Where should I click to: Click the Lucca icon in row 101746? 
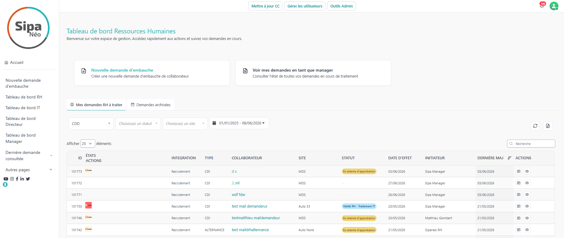[x=88, y=217]
